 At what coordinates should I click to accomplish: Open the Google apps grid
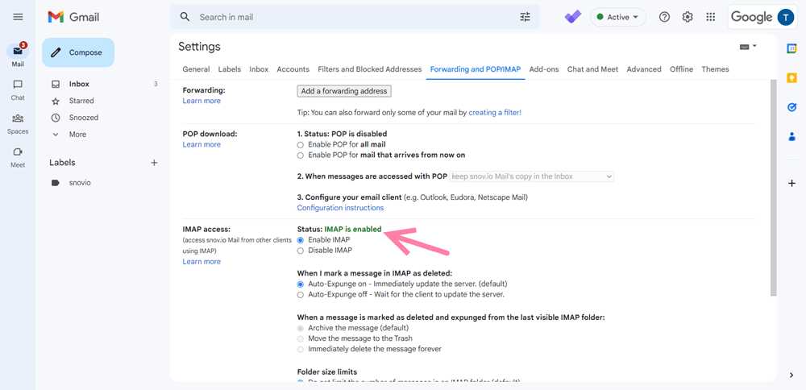tap(710, 17)
